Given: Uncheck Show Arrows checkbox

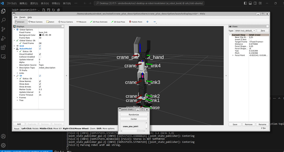Looking at the screenshot, I should click(x=40, y=87).
